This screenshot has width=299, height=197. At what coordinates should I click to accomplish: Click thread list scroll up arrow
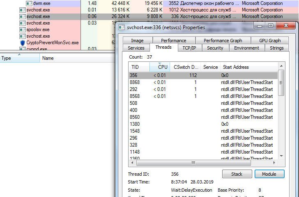(281, 66)
